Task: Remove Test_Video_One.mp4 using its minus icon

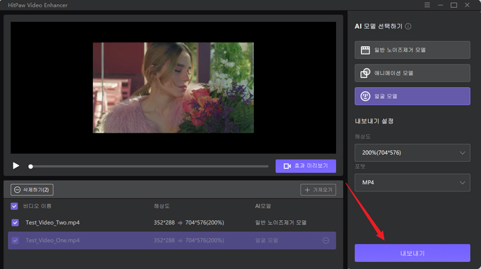Action: [326, 241]
